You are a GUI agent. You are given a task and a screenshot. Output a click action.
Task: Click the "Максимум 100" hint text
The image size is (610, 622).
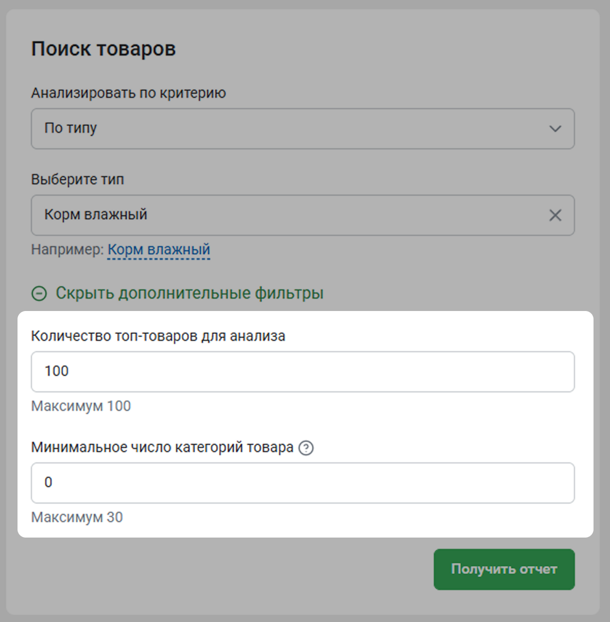[81, 406]
